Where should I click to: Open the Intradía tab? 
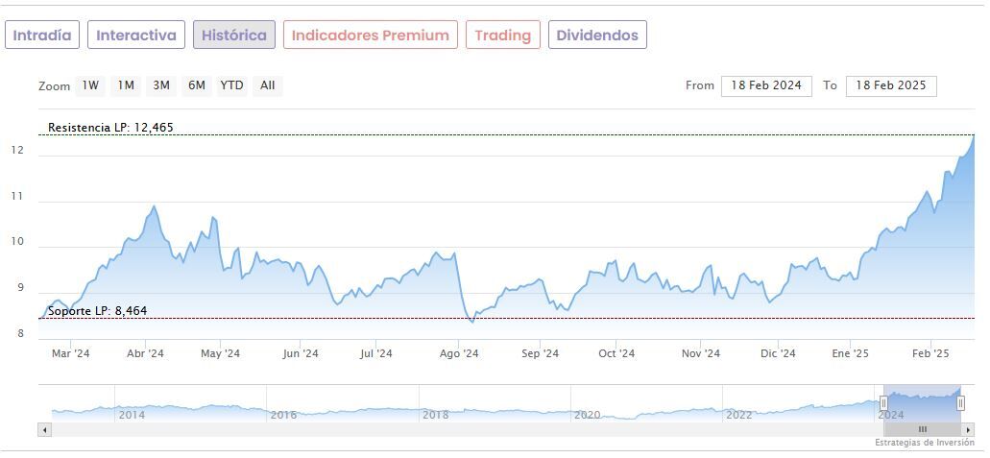pos(41,36)
